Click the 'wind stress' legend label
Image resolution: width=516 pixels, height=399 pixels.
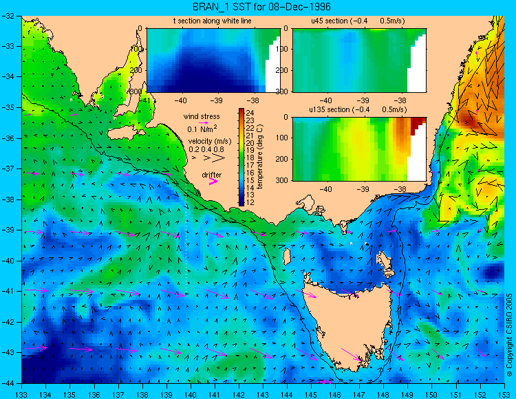point(202,116)
